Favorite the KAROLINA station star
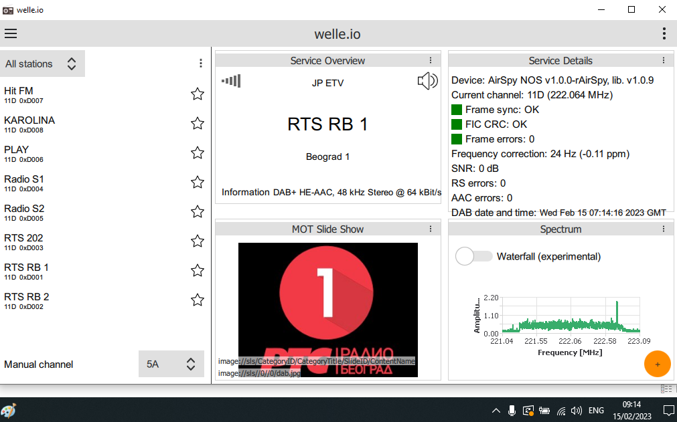Viewport: 677px width, 422px height. (x=198, y=123)
